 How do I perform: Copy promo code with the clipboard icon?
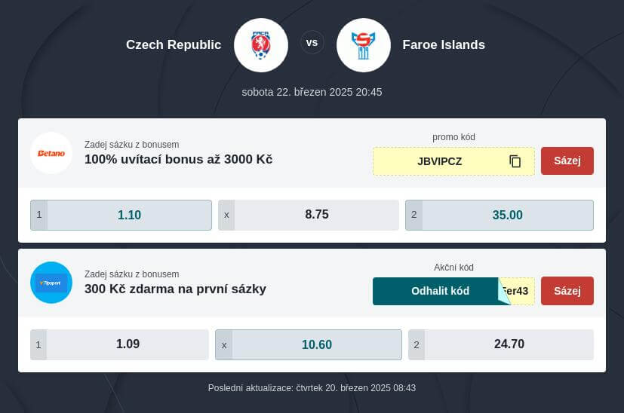[515, 161]
